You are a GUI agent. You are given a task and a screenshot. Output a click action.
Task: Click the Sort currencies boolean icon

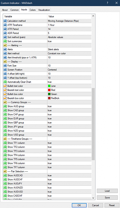point(5,41)
